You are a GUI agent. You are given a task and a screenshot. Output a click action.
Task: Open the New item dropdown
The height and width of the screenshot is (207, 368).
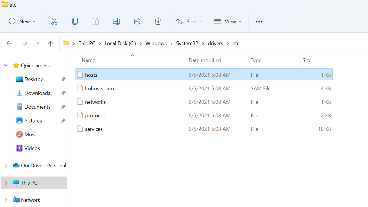22,21
